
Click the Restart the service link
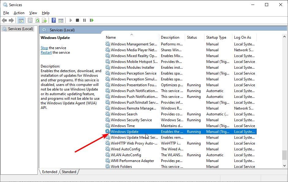(x=46, y=52)
